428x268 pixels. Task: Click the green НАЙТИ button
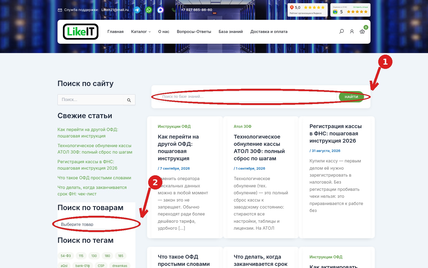[x=351, y=97]
